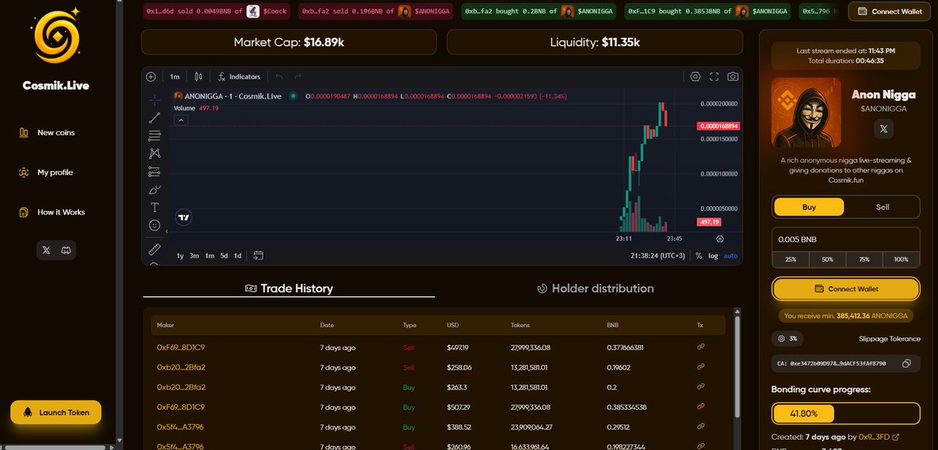Image resolution: width=938 pixels, height=450 pixels.
Task: Open the emoji icons tool
Action: 155,225
